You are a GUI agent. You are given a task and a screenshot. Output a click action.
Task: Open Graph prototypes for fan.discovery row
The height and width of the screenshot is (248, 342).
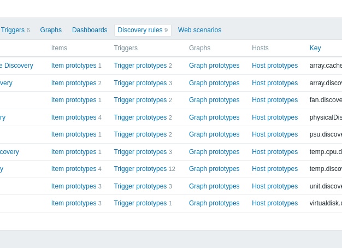coord(214,100)
